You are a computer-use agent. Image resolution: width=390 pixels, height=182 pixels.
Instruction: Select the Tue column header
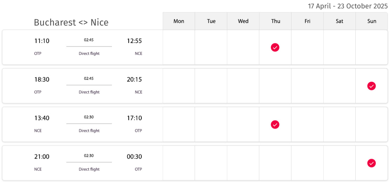point(211,21)
